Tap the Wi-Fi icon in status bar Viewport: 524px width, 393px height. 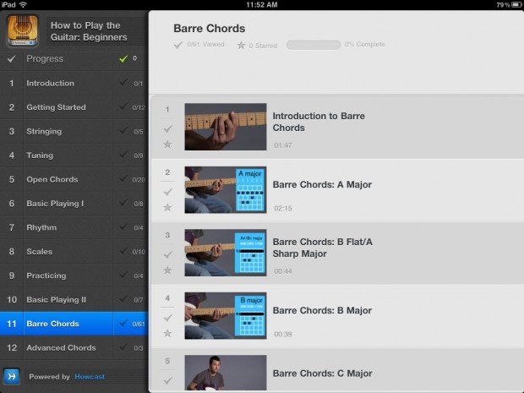pos(23,5)
